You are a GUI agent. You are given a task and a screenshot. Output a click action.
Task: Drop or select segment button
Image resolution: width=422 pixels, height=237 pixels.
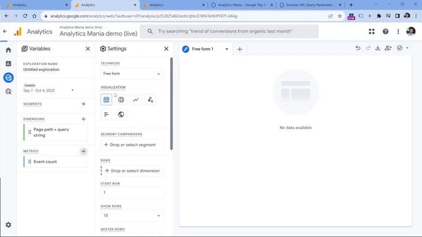[x=132, y=145]
